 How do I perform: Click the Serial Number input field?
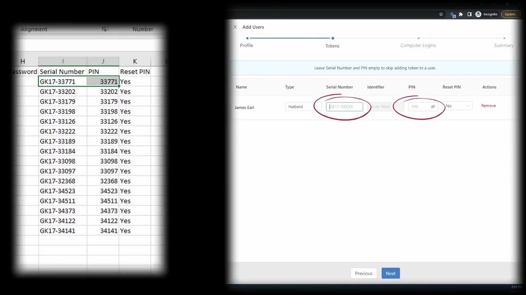point(345,107)
